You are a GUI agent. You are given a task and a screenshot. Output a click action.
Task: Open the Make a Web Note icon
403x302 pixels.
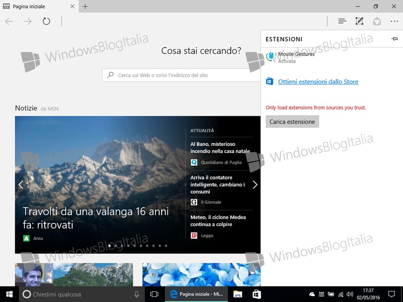point(359,21)
